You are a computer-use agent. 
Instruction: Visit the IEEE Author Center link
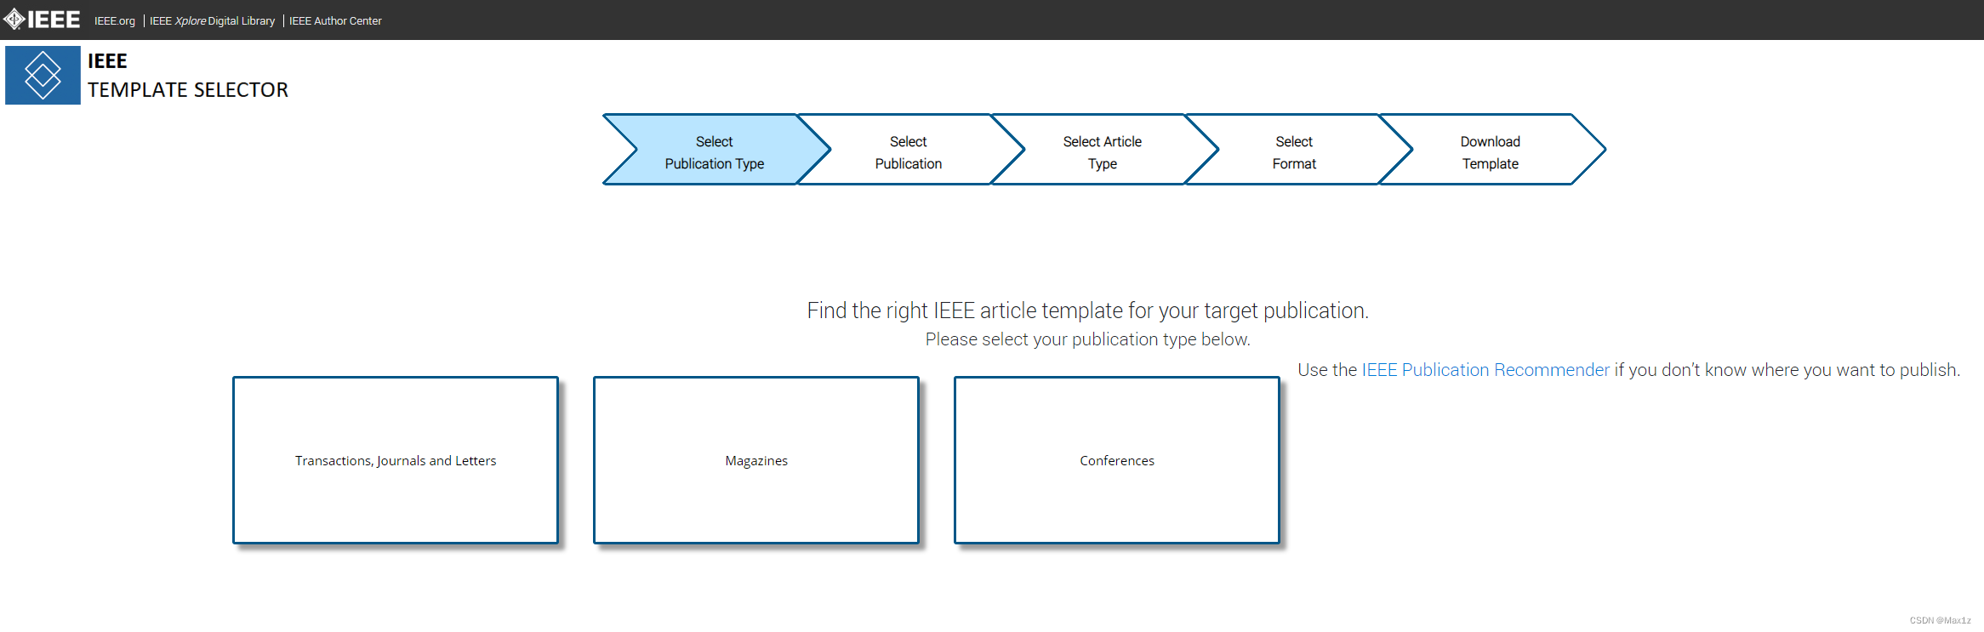[335, 21]
